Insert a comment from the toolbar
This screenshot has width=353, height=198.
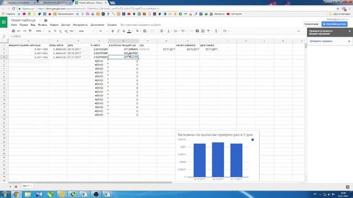point(197,31)
